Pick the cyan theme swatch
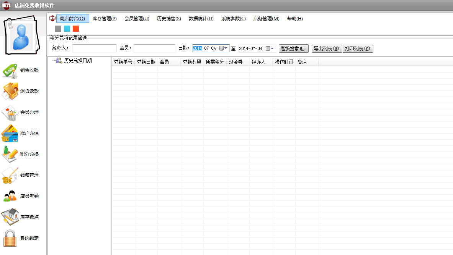Image resolution: width=453 pixels, height=255 pixels. click(x=67, y=29)
